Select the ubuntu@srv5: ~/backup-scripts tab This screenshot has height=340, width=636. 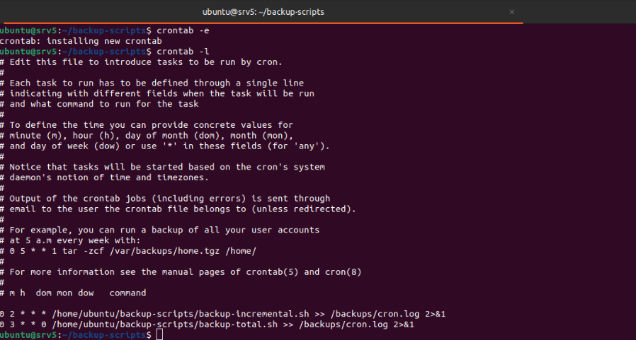[263, 12]
